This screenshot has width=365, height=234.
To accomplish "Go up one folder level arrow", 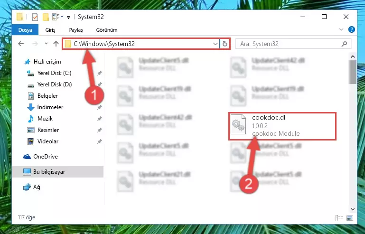I will click(x=56, y=44).
